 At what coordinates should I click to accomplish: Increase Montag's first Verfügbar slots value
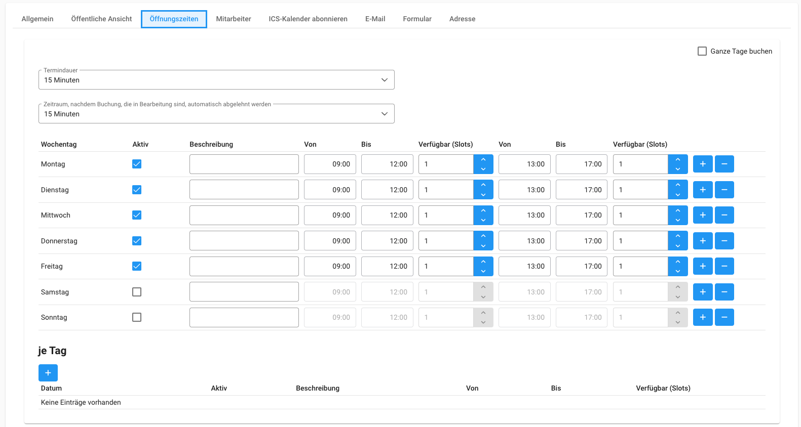coord(483,159)
